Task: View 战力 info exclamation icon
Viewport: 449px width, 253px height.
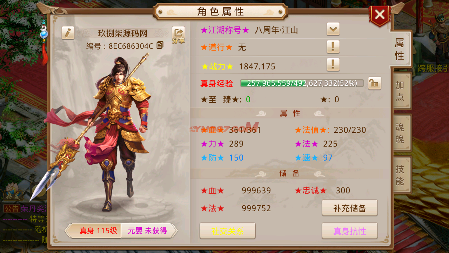Action: tap(333, 64)
